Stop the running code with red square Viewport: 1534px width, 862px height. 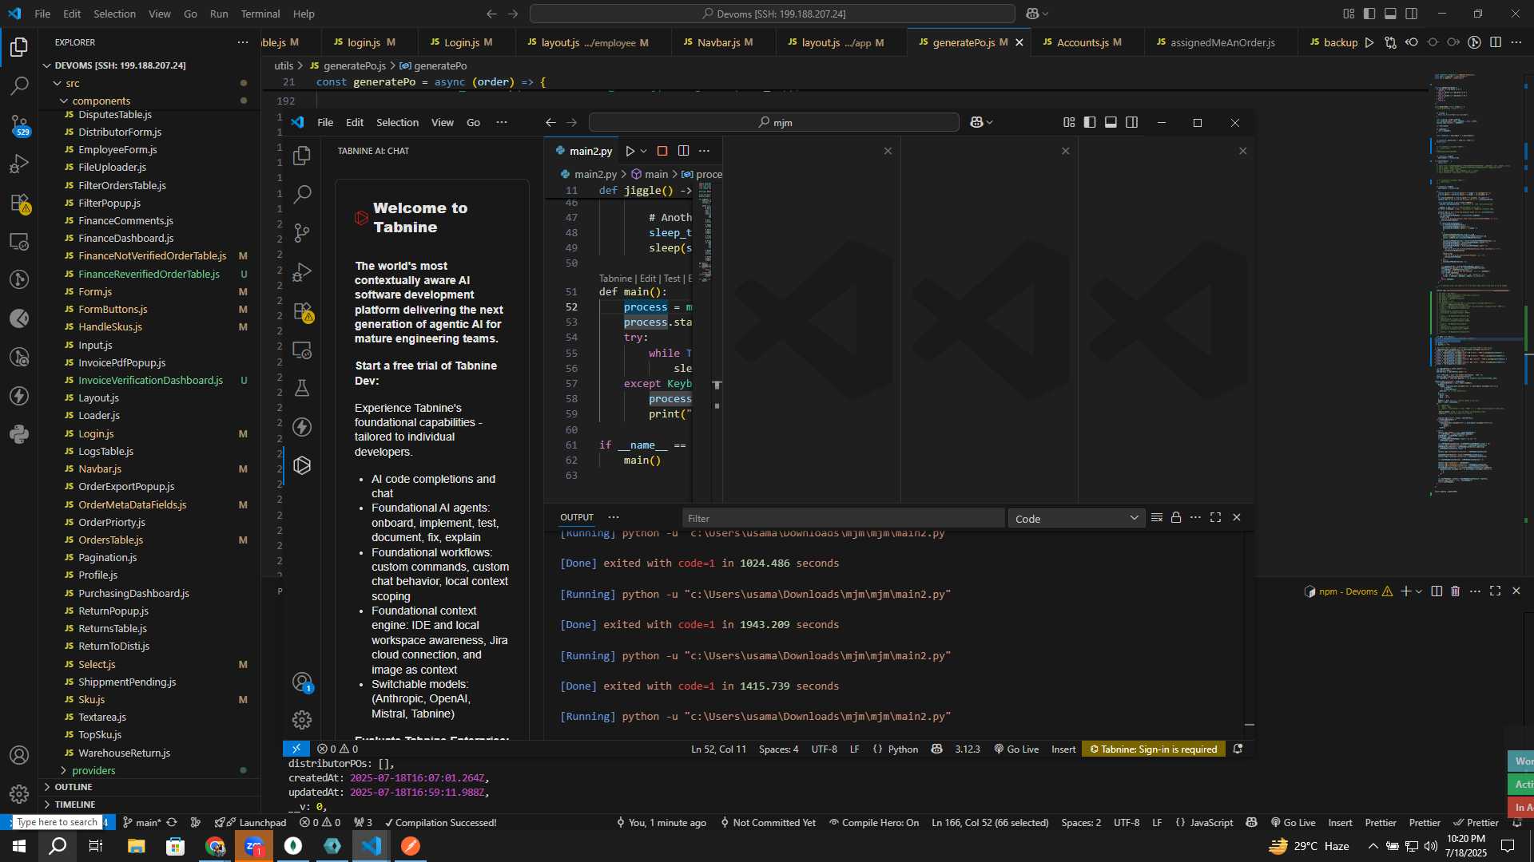(662, 151)
